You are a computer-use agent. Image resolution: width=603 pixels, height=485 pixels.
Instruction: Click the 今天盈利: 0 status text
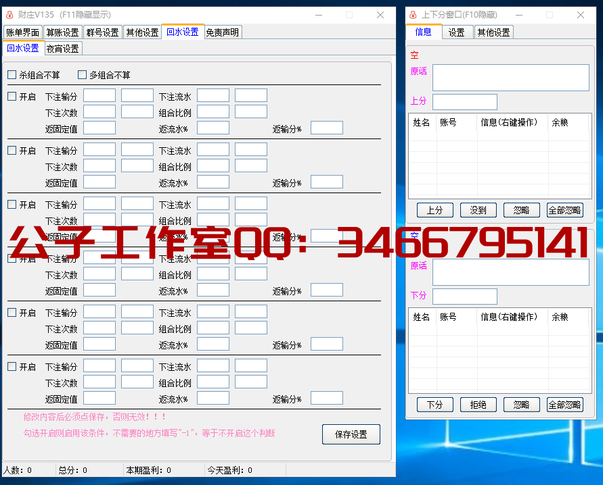(x=229, y=470)
